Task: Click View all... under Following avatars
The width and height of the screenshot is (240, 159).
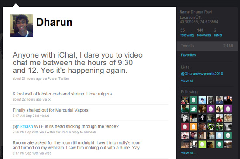Action: click(188, 153)
